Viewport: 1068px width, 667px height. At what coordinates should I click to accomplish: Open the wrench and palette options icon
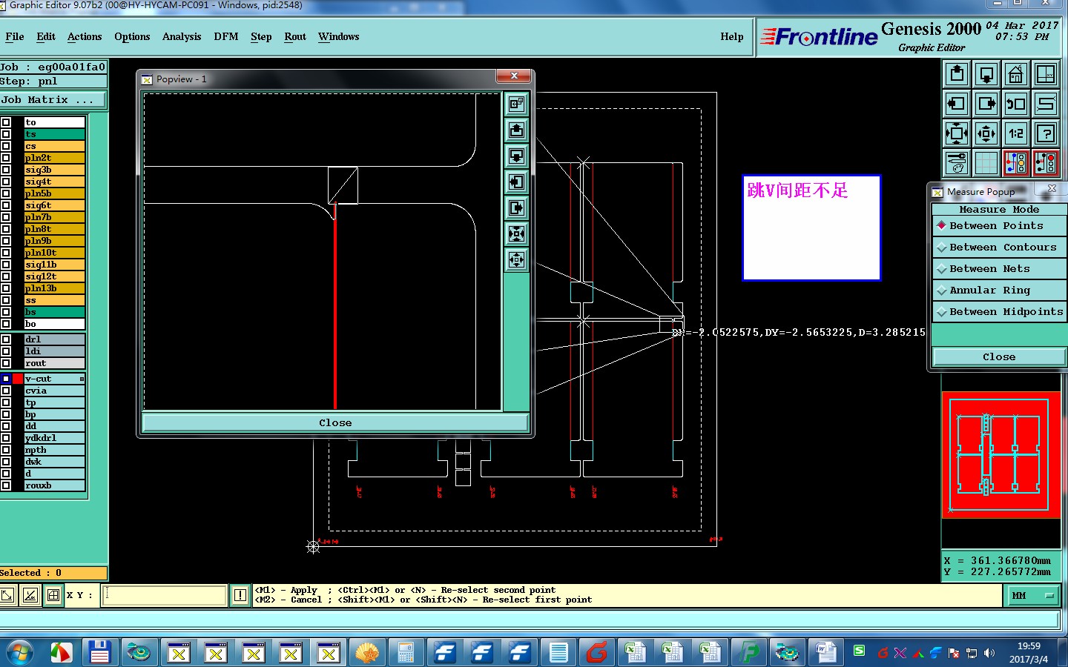pos(957,163)
